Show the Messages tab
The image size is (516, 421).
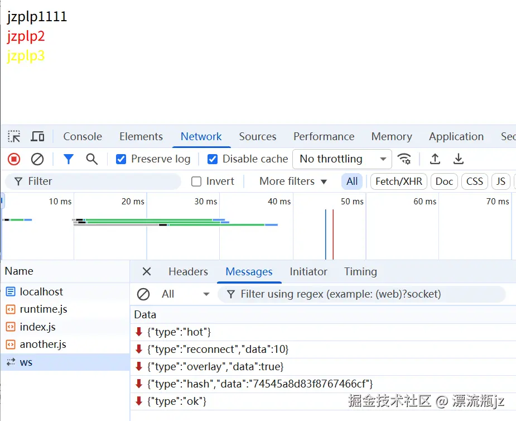[x=249, y=271]
